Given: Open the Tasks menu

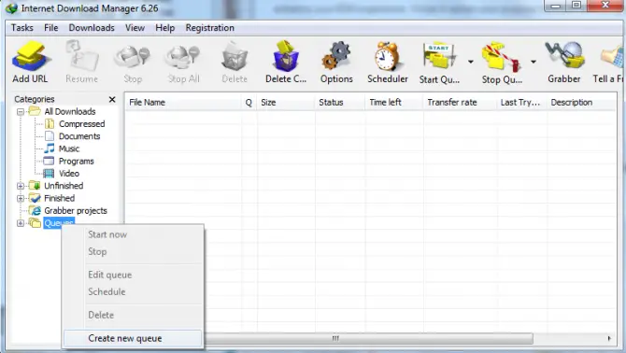Looking at the screenshot, I should (x=22, y=28).
